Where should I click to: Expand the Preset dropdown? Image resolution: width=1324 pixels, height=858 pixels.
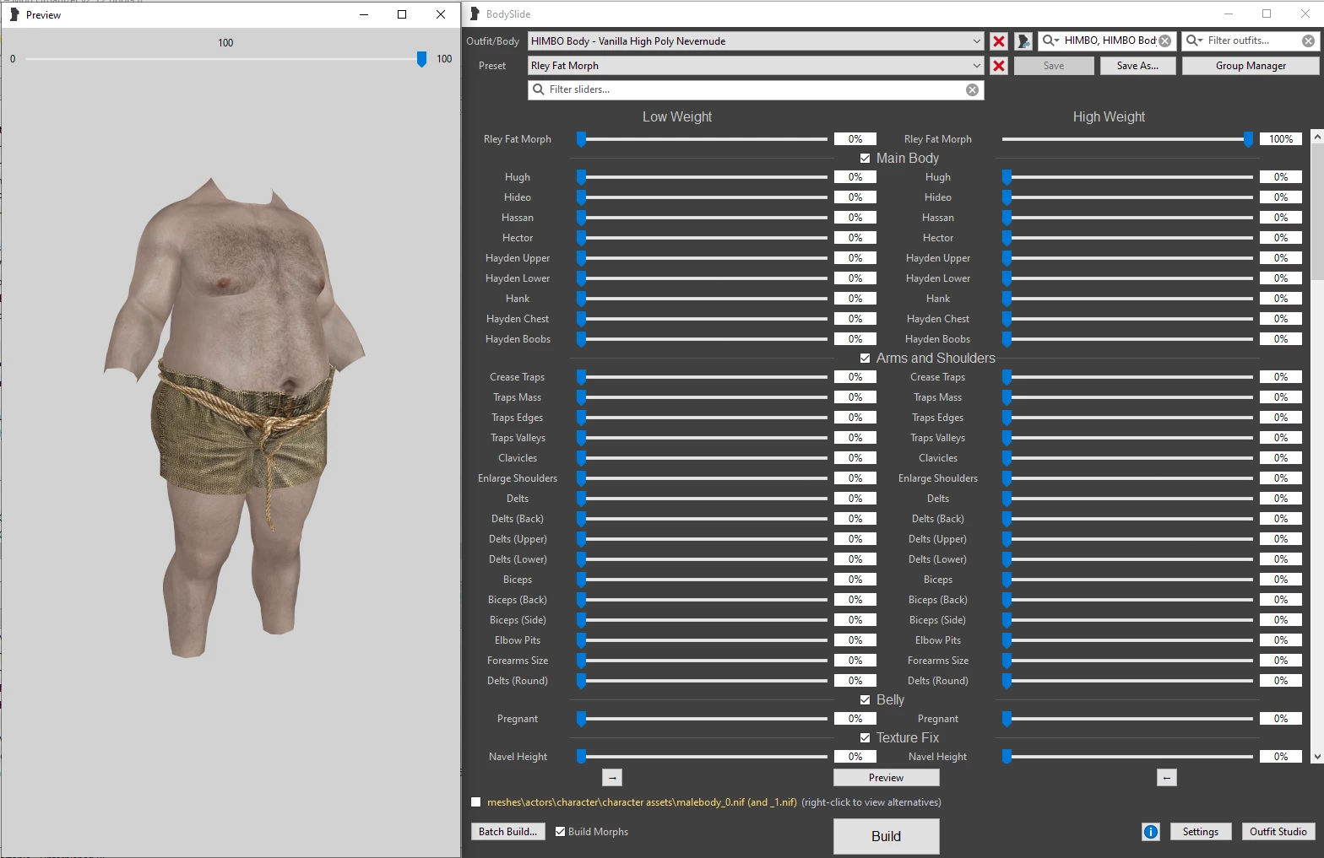[756, 65]
